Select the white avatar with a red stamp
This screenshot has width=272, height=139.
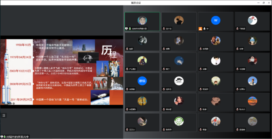pyautogui.click(x=253, y=20)
